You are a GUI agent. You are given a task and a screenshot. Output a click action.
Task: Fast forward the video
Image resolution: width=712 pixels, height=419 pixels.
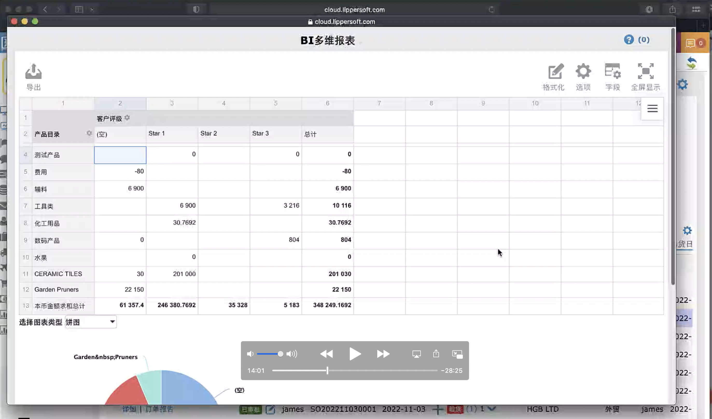[x=383, y=354]
